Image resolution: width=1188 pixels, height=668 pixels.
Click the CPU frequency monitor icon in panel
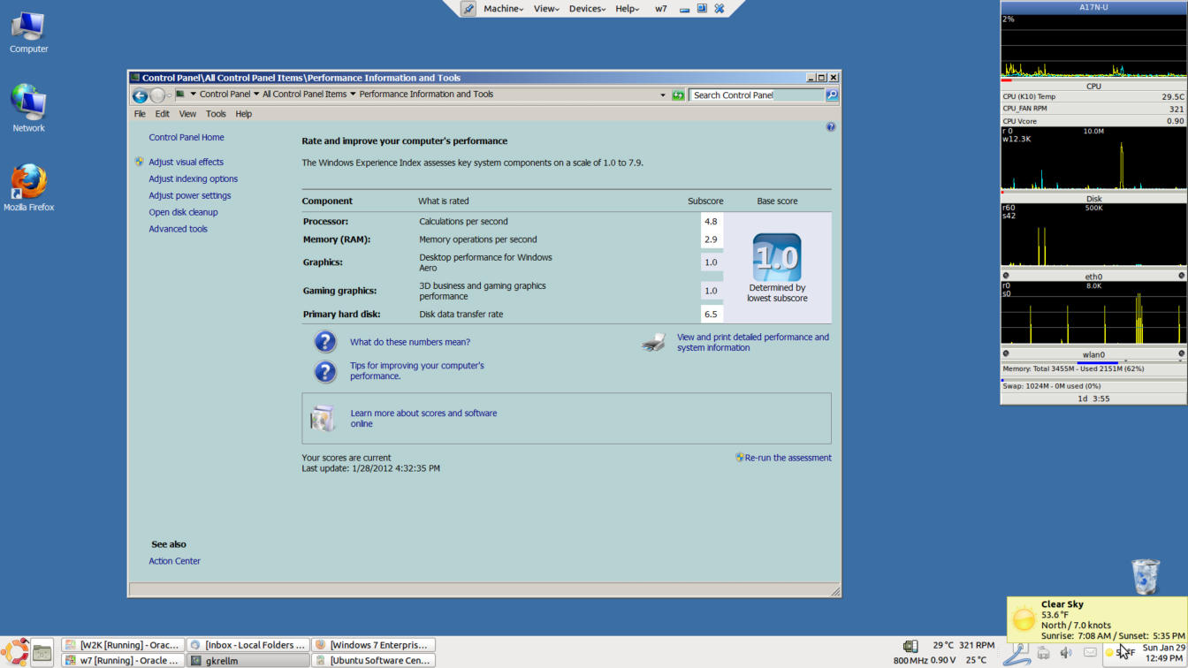(x=910, y=646)
